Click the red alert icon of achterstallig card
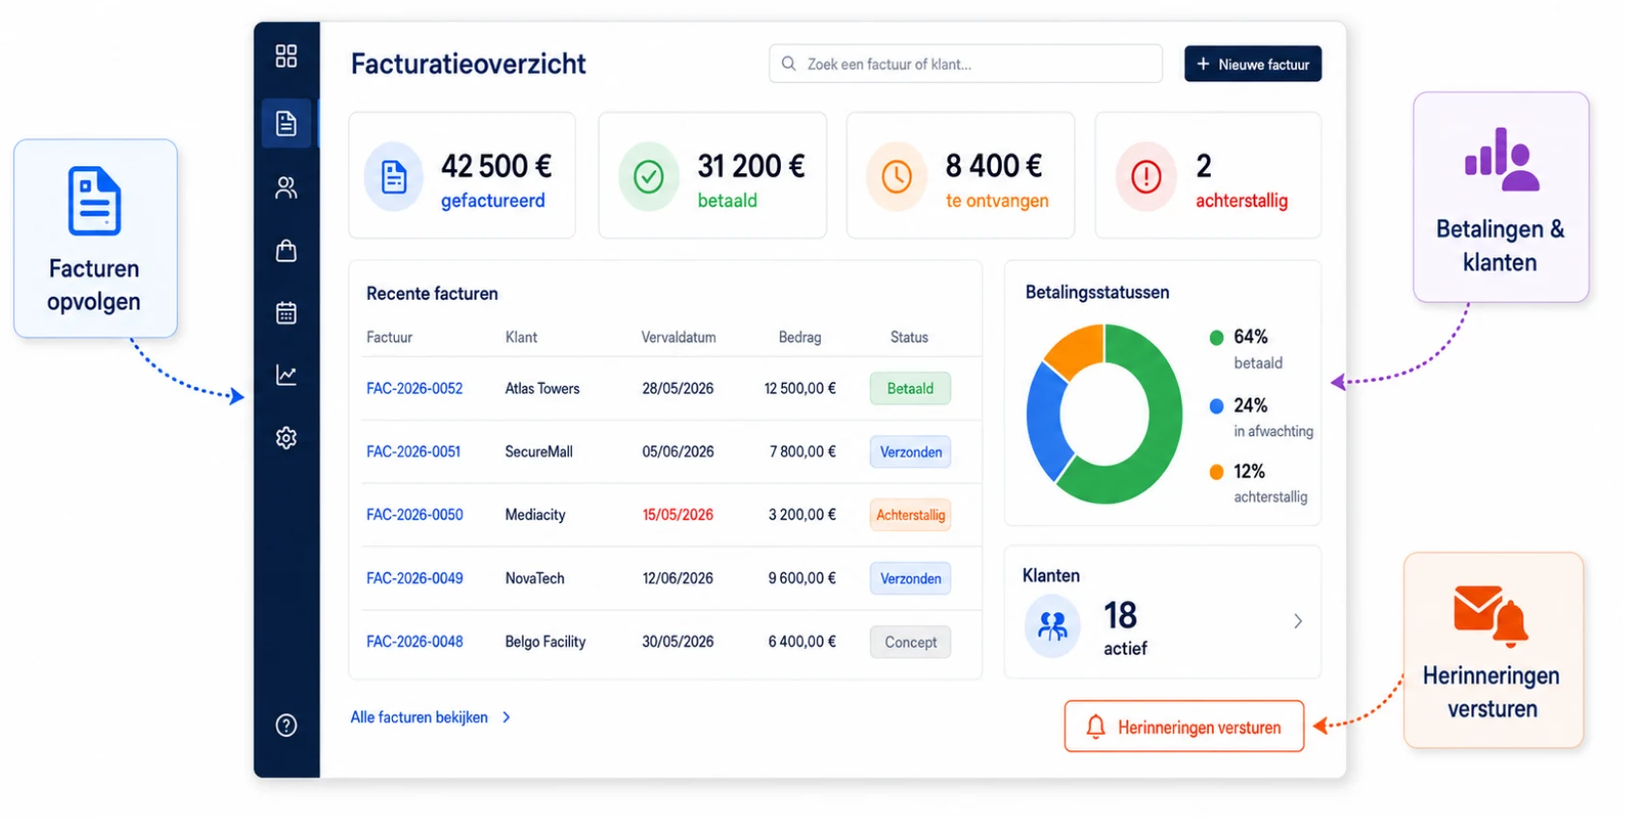The width and height of the screenshot is (1626, 818). pos(1146,177)
